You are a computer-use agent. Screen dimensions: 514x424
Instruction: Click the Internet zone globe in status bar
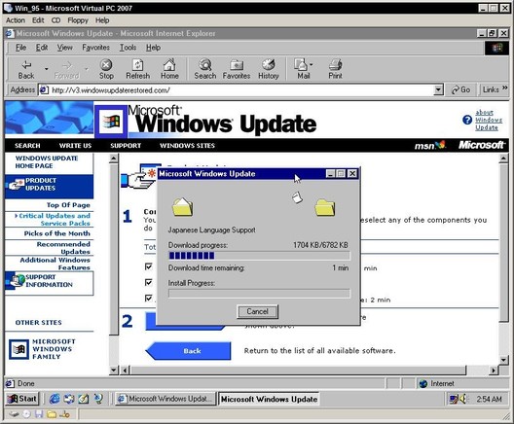pos(423,383)
